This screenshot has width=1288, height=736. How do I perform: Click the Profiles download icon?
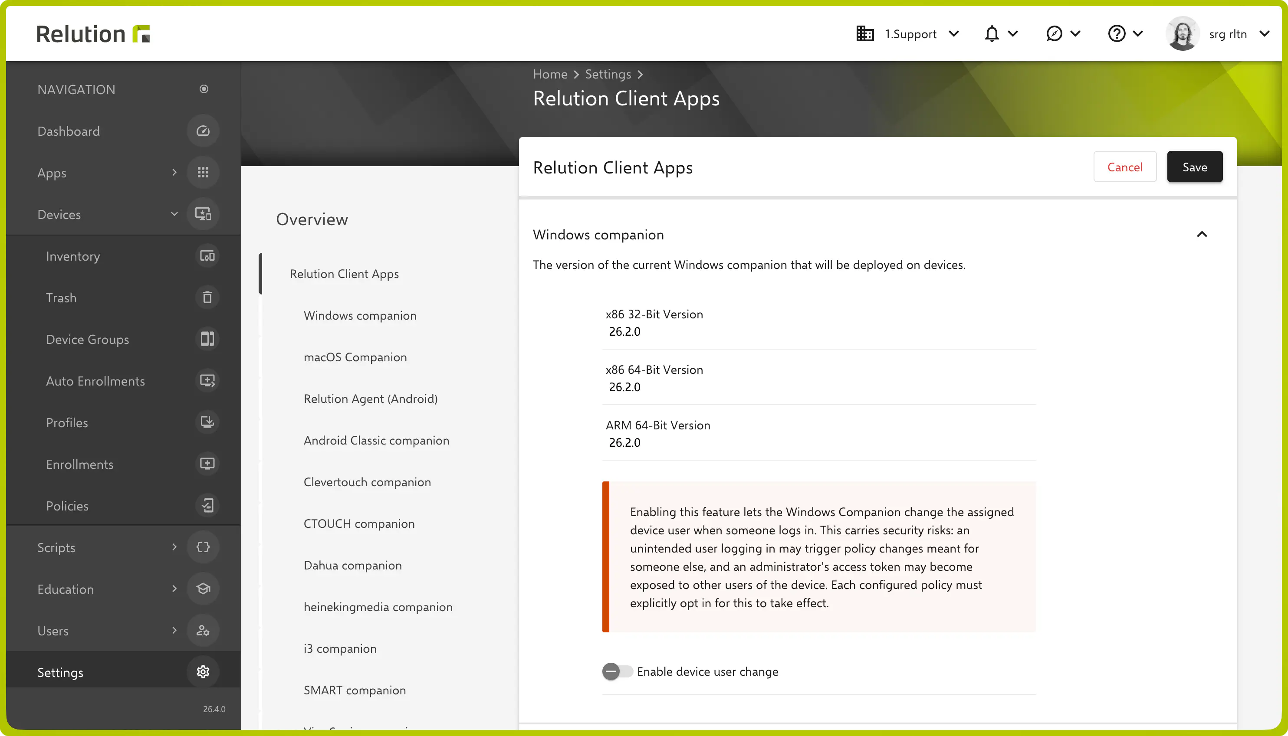click(207, 422)
